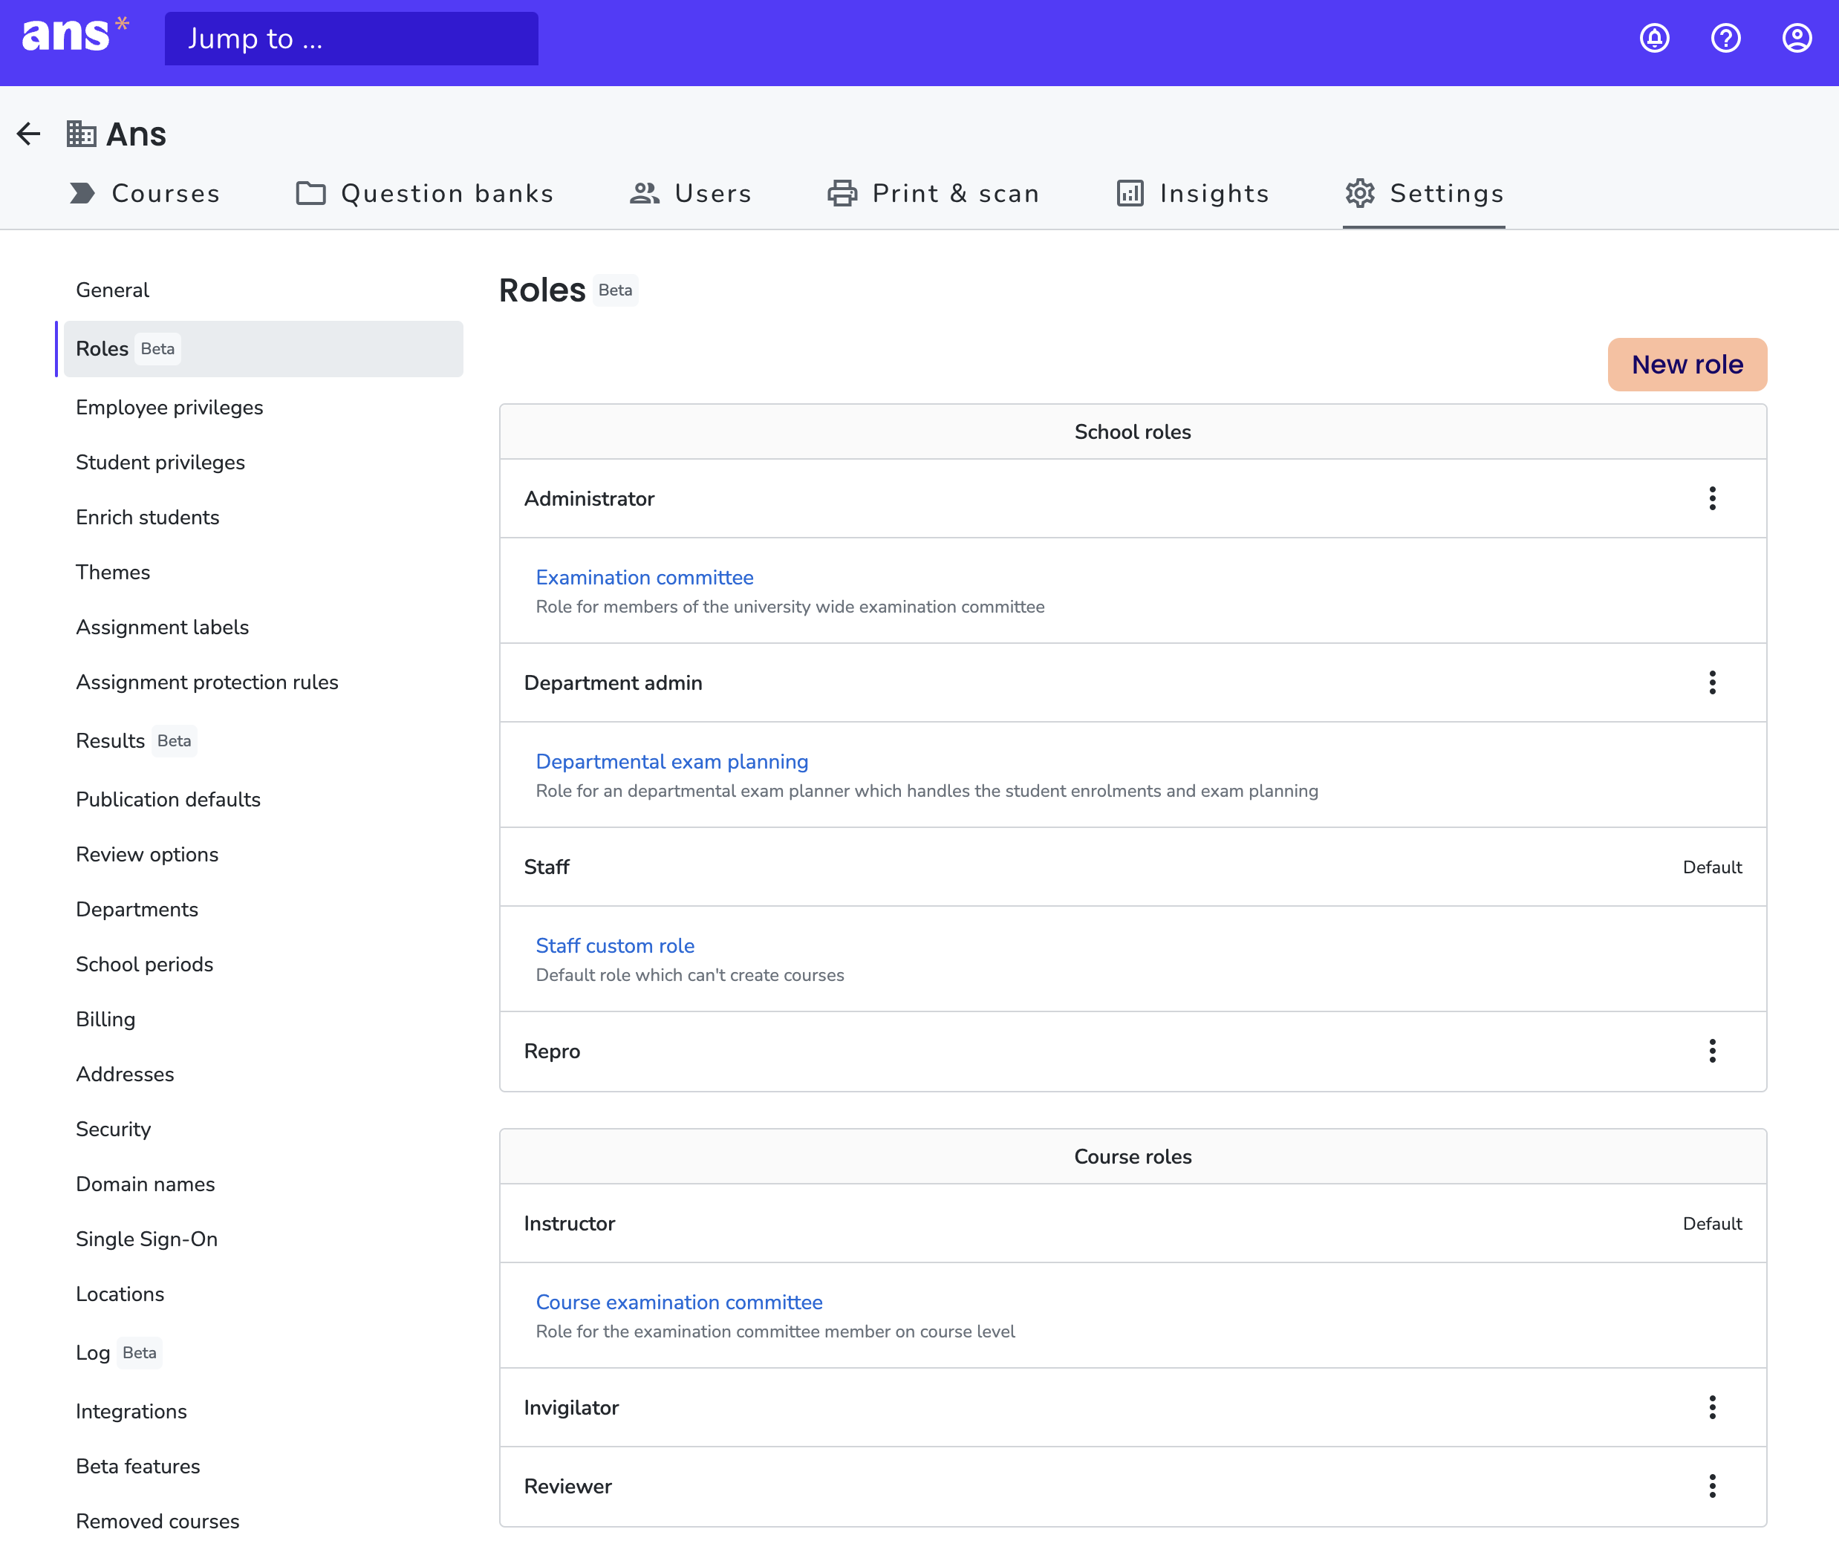This screenshot has height=1558, width=1839.
Task: Open the Course examination committee link
Action: point(680,1303)
